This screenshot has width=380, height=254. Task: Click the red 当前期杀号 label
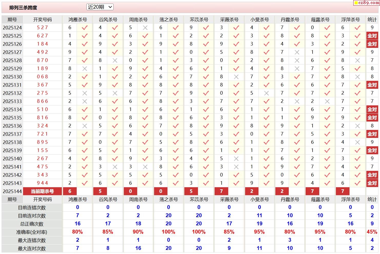point(42,191)
